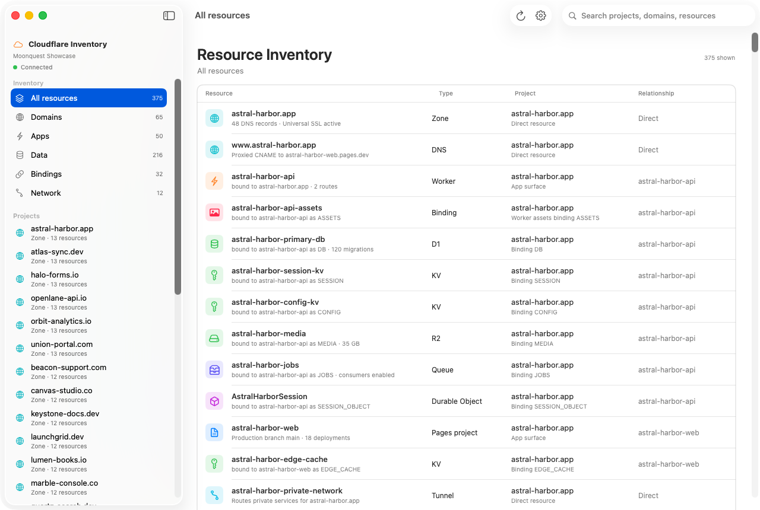The width and height of the screenshot is (760, 510).
Task: Focus the search projects, domains, resources field
Action: (x=658, y=16)
